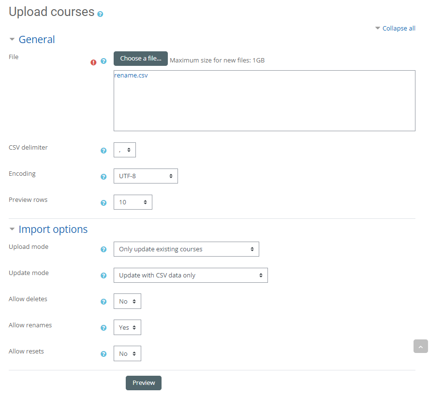Show help for Preview rows
The image size is (429, 398).
(104, 203)
